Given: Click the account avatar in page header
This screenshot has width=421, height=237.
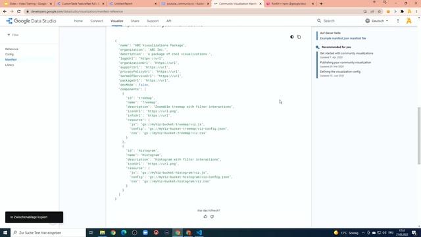Looking at the screenshot, I should coord(409,20).
